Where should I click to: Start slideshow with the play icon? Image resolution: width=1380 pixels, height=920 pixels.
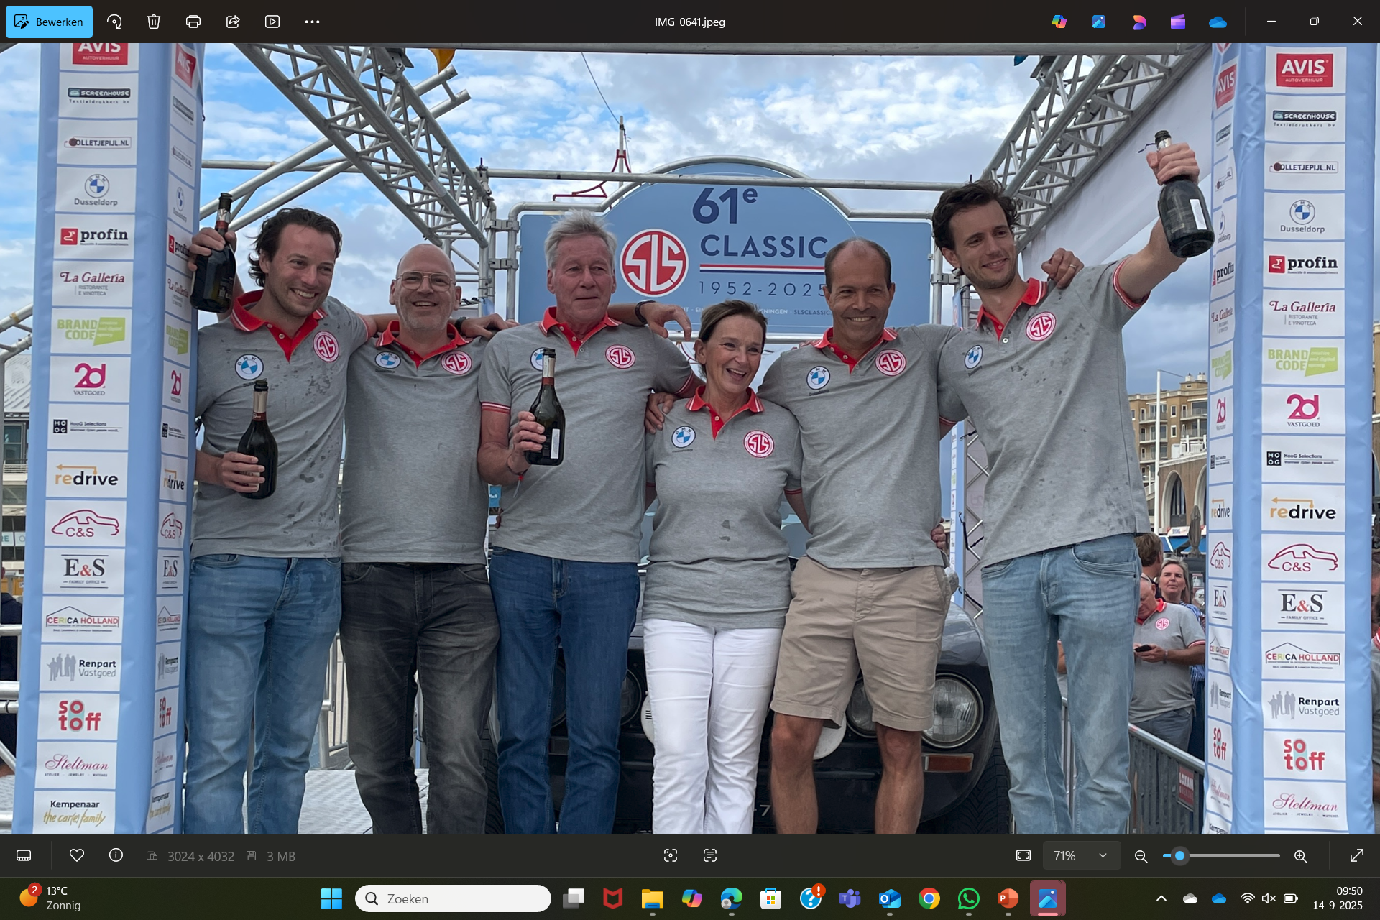click(272, 22)
